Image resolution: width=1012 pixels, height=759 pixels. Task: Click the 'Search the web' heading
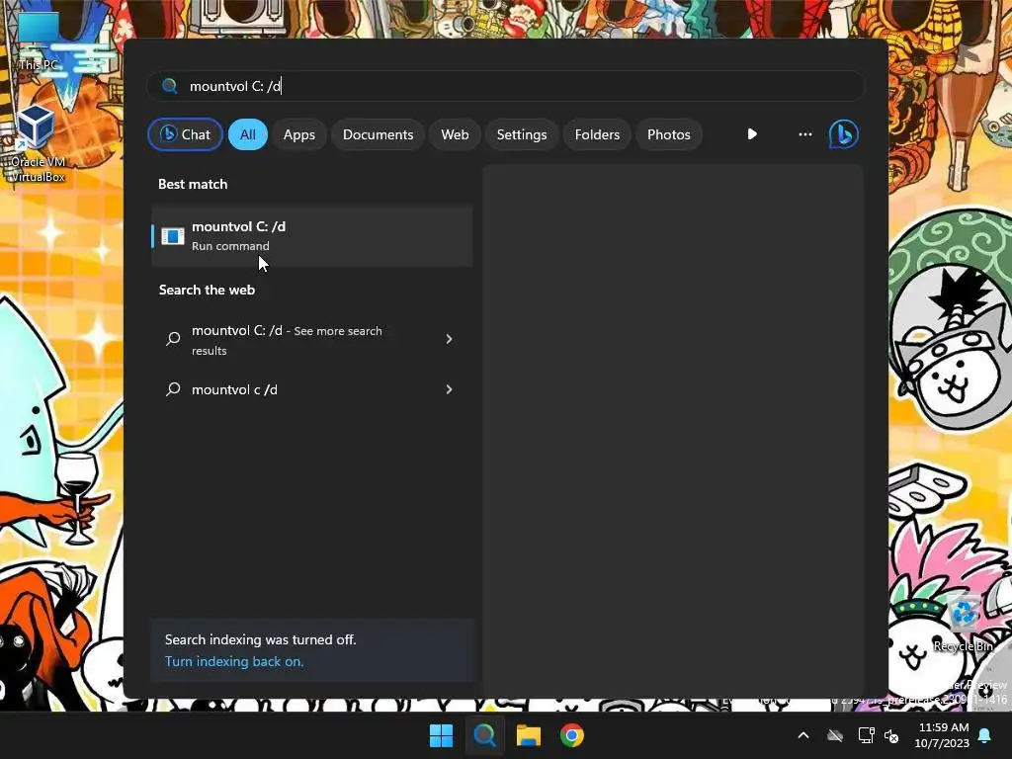click(x=208, y=290)
